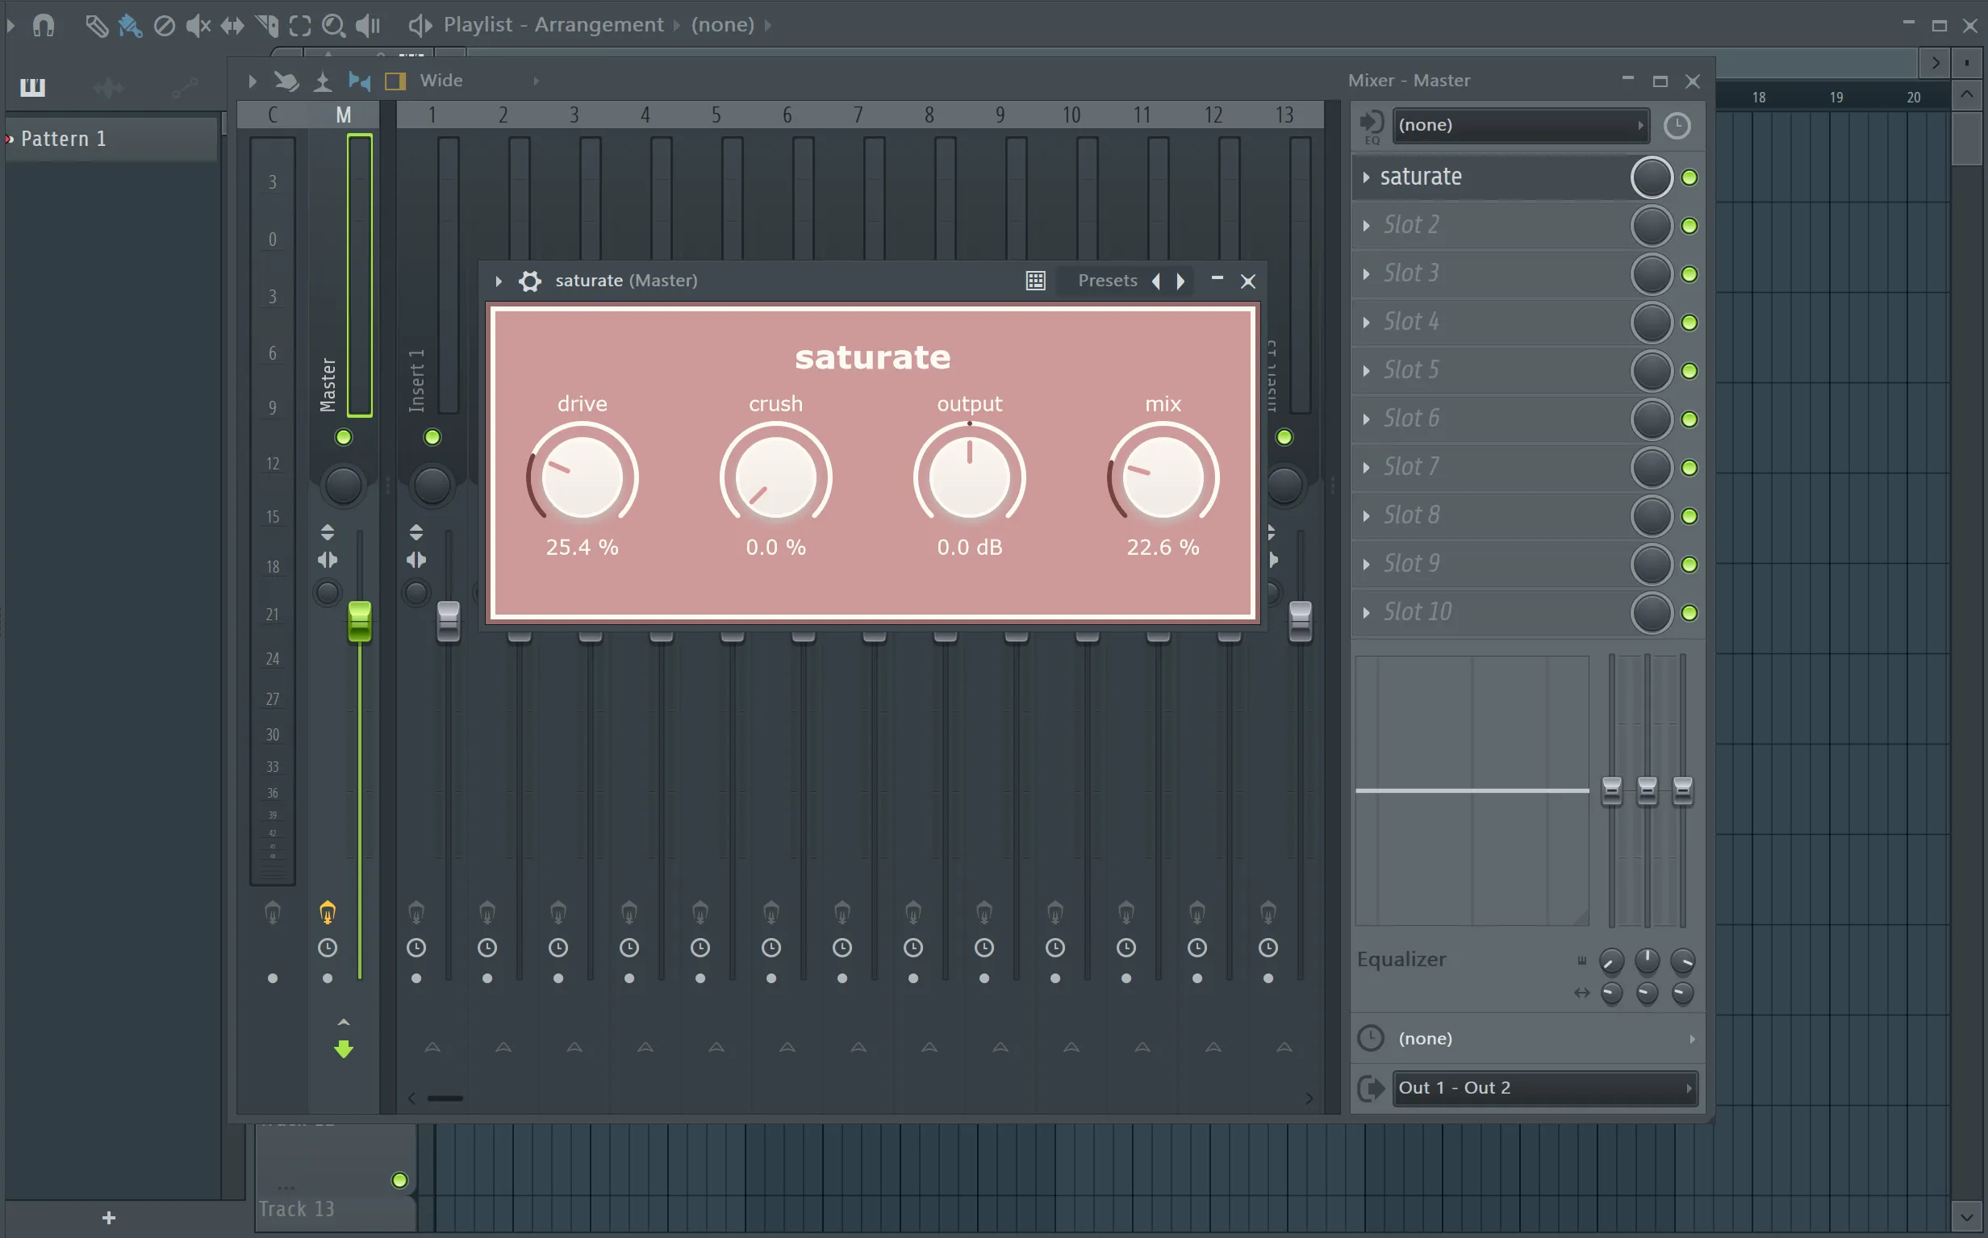This screenshot has height=1238, width=1988.
Task: Open the (none) menu in playlist title
Action: click(x=722, y=24)
